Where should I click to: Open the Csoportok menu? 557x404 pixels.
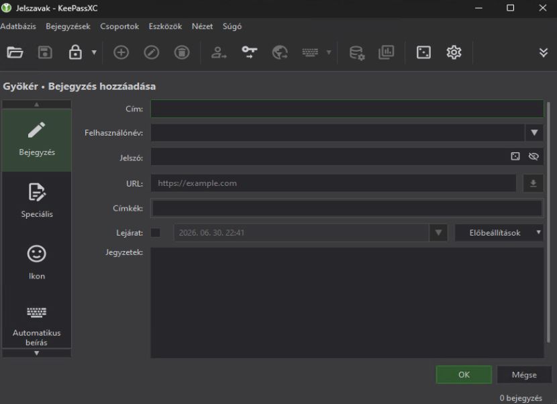[119, 26]
